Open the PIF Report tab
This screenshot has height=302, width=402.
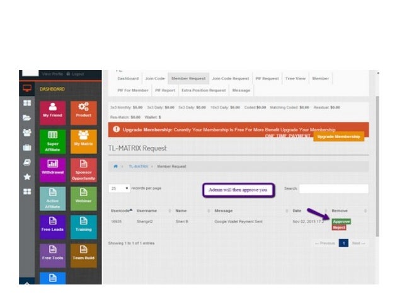tap(165, 90)
